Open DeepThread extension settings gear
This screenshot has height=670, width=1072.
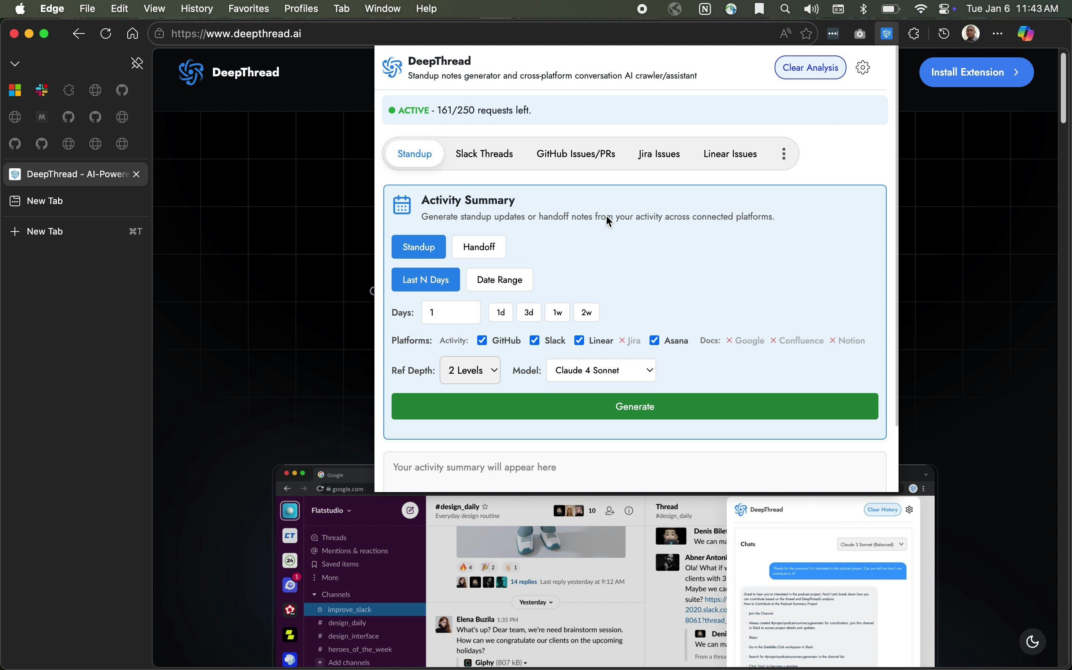pyautogui.click(x=862, y=67)
